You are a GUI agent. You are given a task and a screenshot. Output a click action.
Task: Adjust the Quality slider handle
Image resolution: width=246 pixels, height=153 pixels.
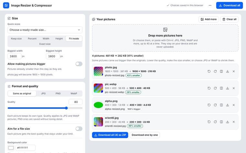[66, 108]
